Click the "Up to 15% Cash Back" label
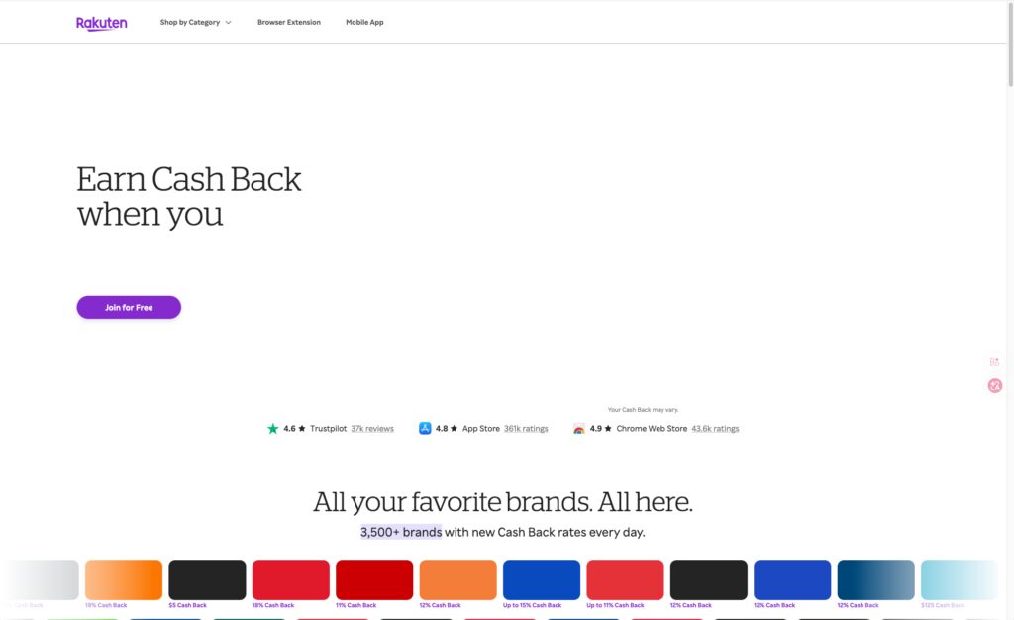 click(x=532, y=606)
